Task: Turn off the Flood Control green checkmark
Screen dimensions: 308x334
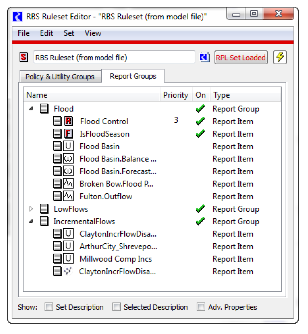Action: pos(200,121)
